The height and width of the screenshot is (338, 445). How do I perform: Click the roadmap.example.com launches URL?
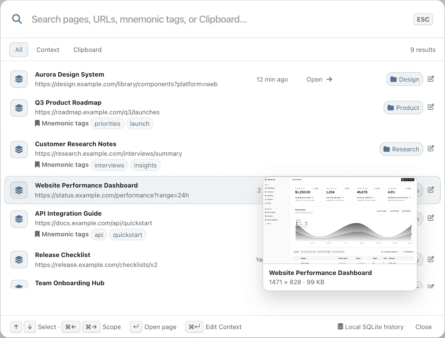[x=97, y=112]
